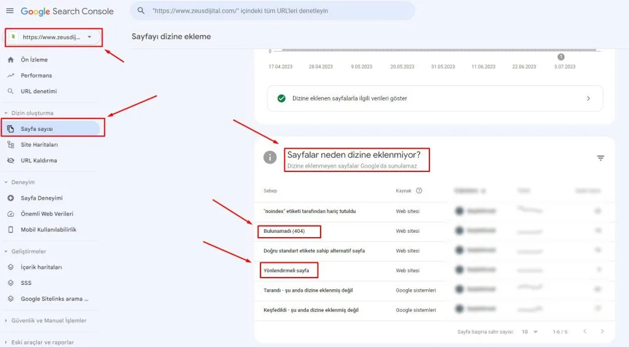629x347 pixels.
Task: Click the search magnifier icon
Action: coord(141,11)
